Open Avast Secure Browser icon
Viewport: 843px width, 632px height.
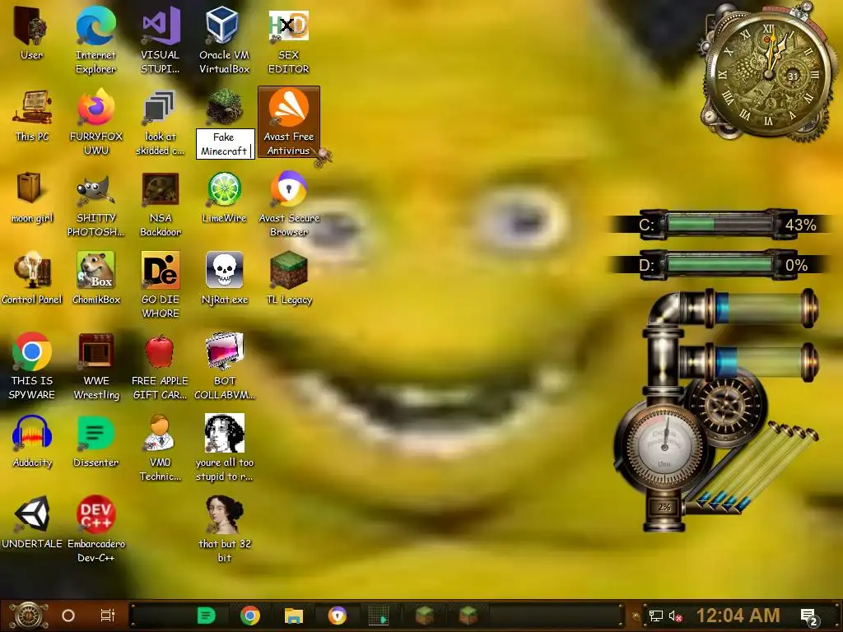[289, 189]
